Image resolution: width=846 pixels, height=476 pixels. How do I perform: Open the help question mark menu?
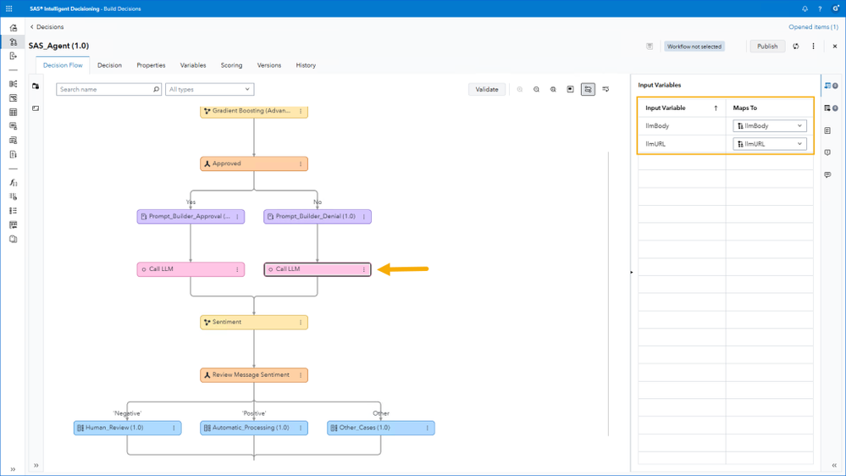[x=820, y=8]
